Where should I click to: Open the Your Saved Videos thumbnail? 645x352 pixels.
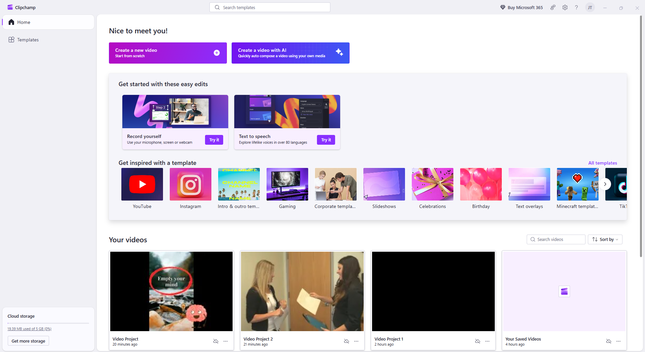[564, 291]
